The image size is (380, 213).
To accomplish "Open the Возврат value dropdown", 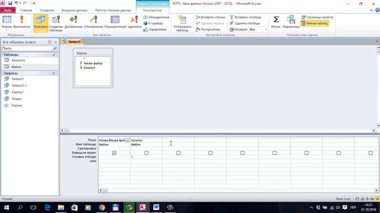I will pyautogui.click(x=265, y=30).
